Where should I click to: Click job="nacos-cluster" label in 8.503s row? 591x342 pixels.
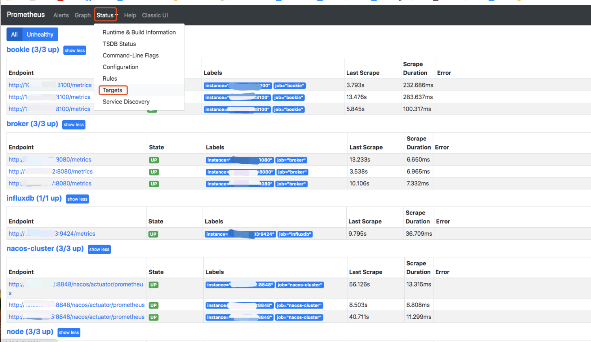point(299,305)
